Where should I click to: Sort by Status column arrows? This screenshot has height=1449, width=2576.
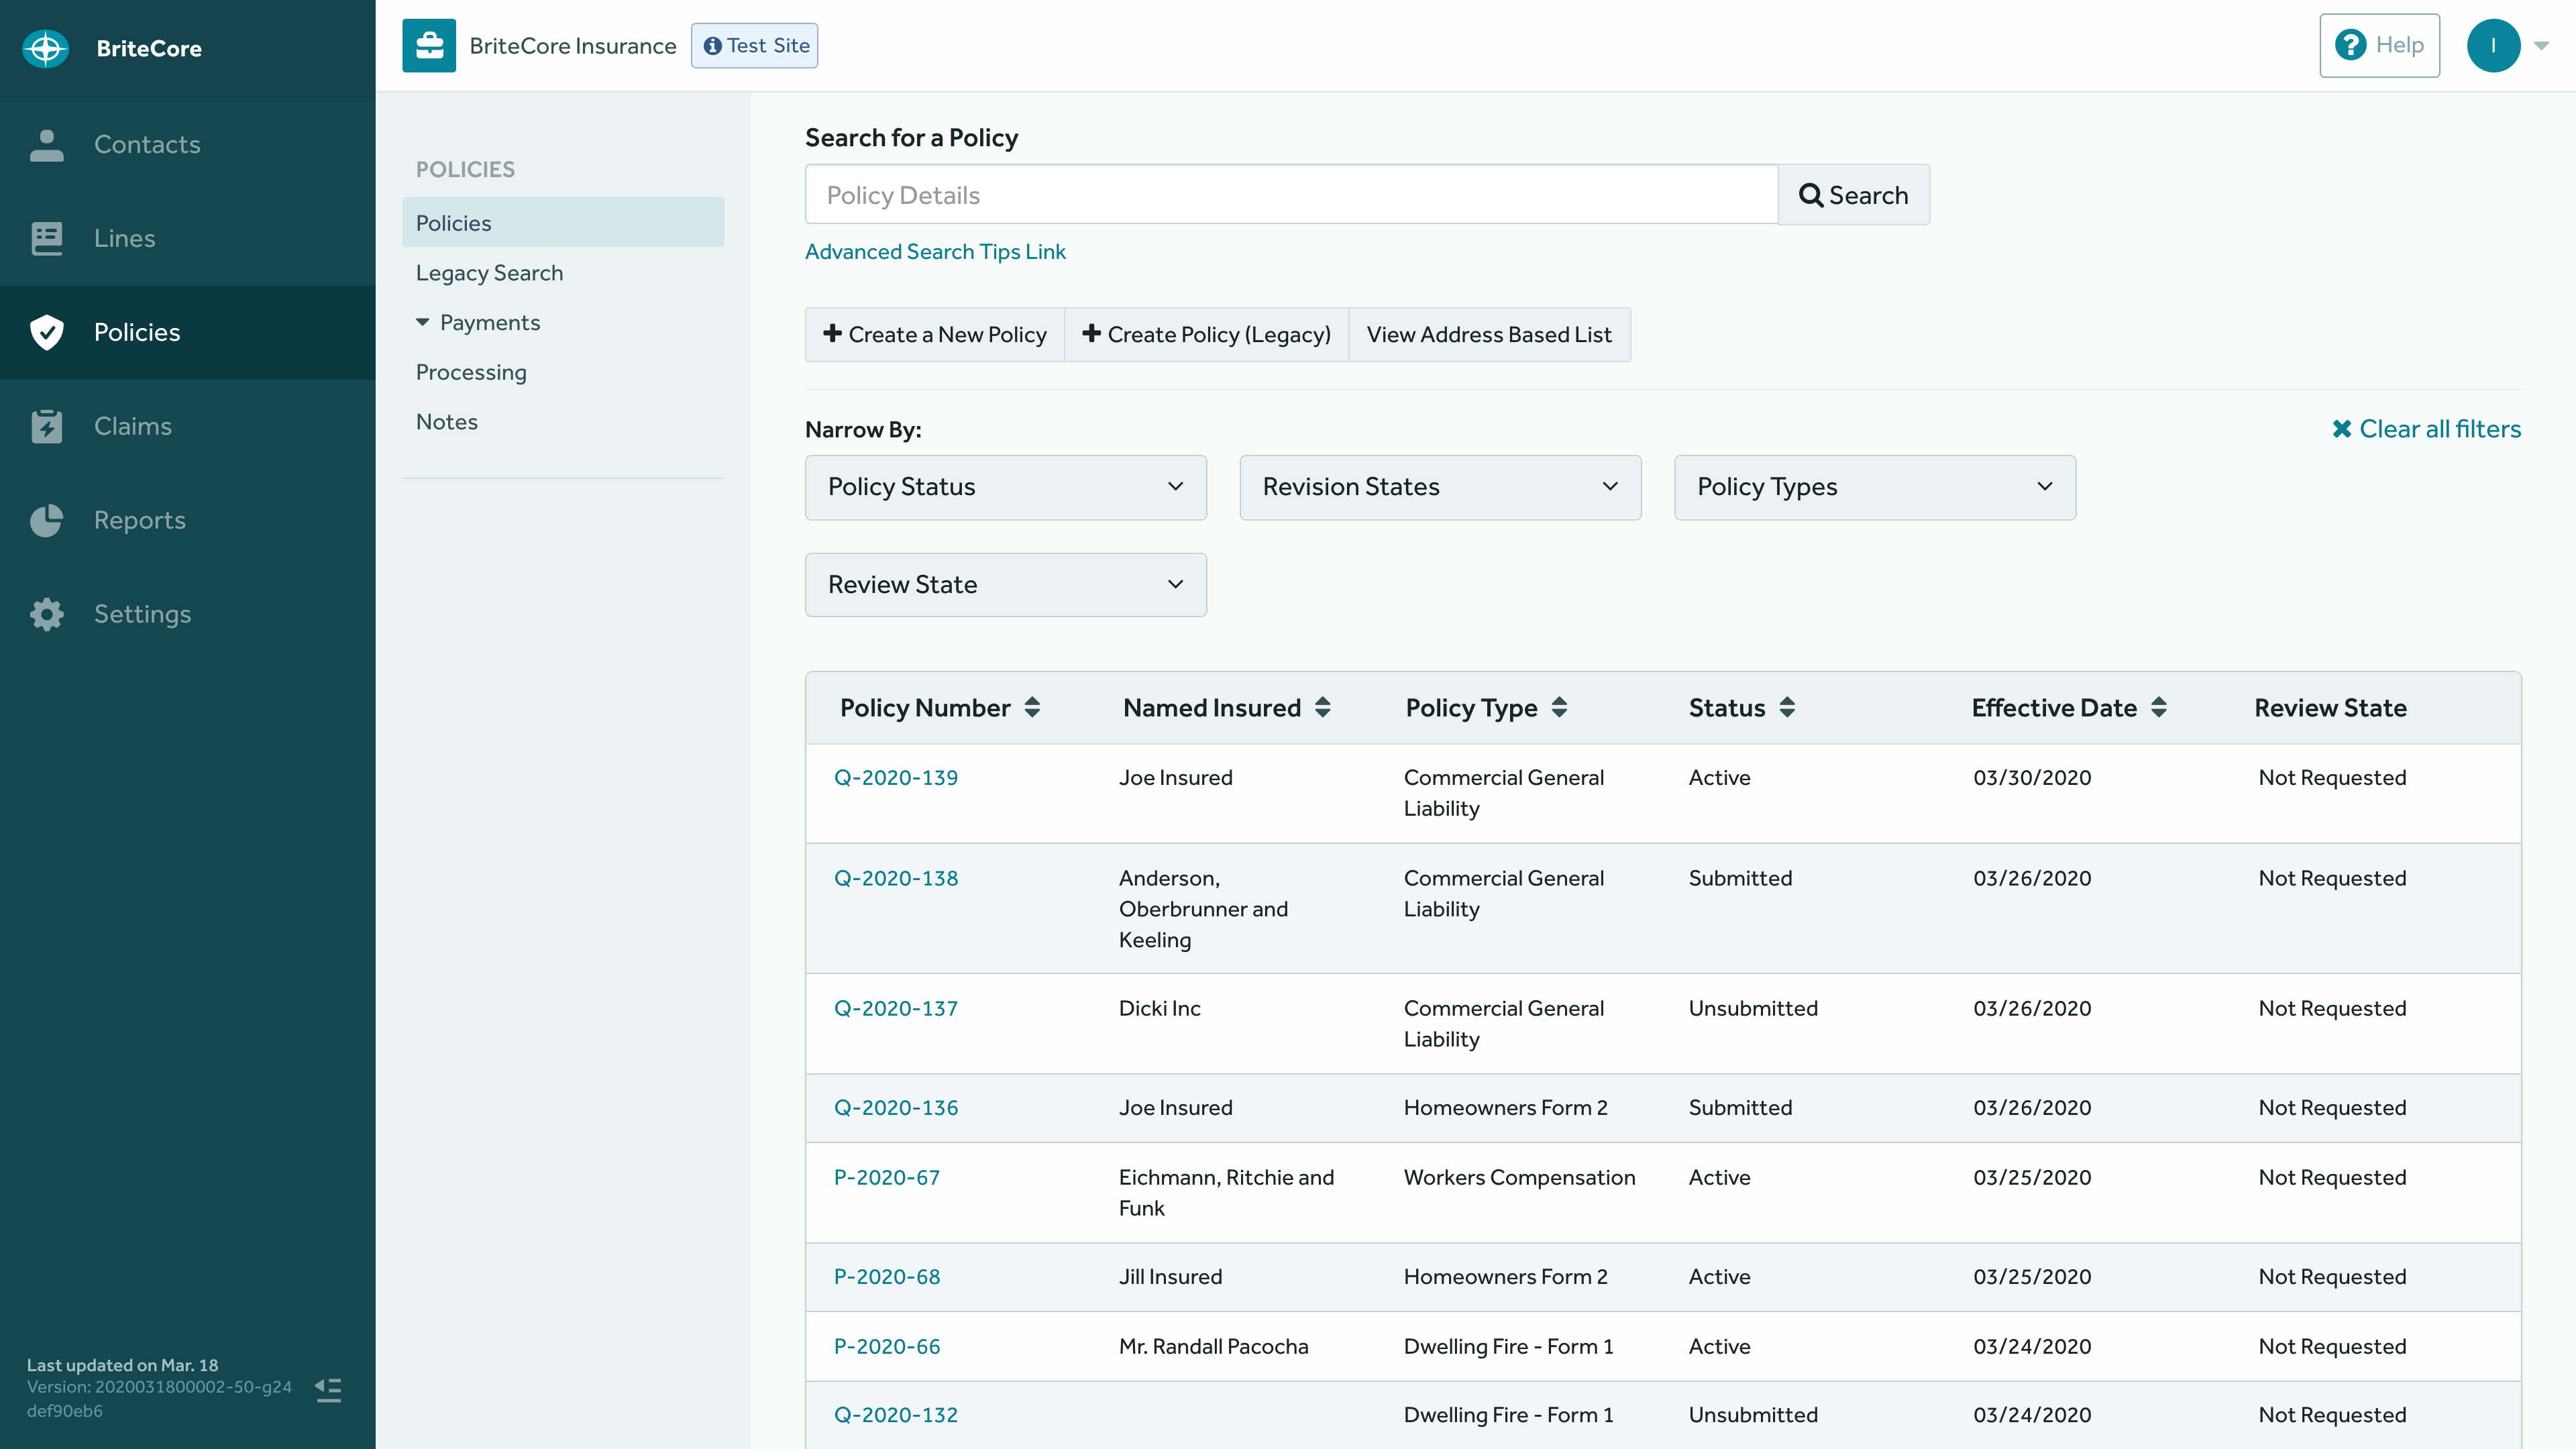pyautogui.click(x=1787, y=708)
